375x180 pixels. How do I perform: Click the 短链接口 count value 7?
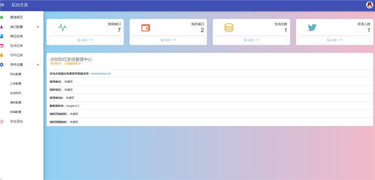pos(119,30)
